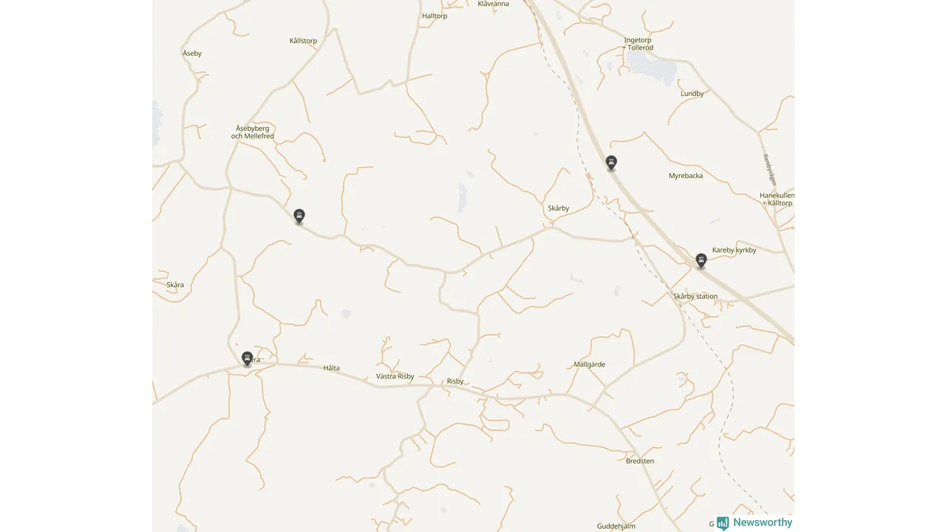Click the car marker near Myrebacka
The height and width of the screenshot is (532, 946).
(x=611, y=163)
